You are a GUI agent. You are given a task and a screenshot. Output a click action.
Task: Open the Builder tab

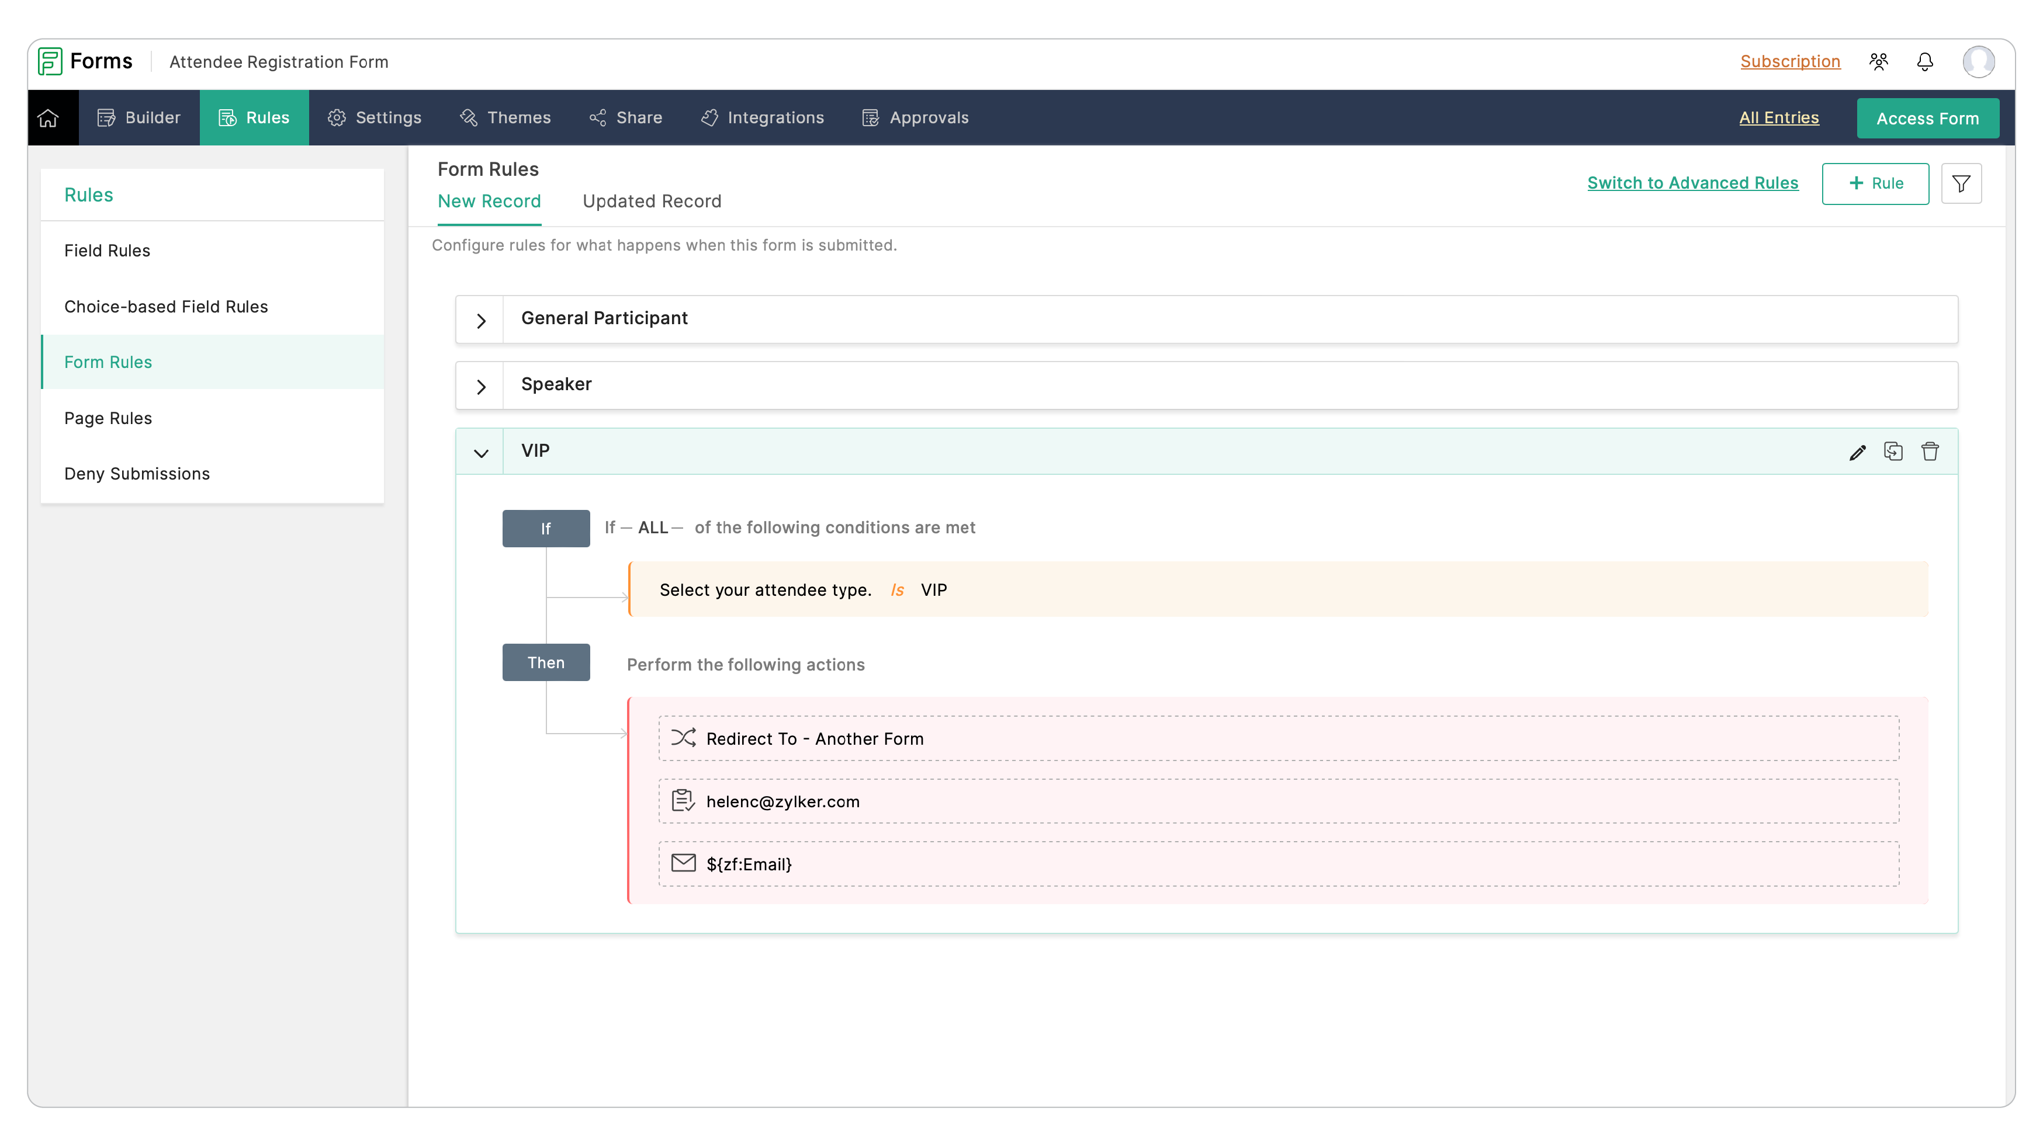[x=139, y=117]
